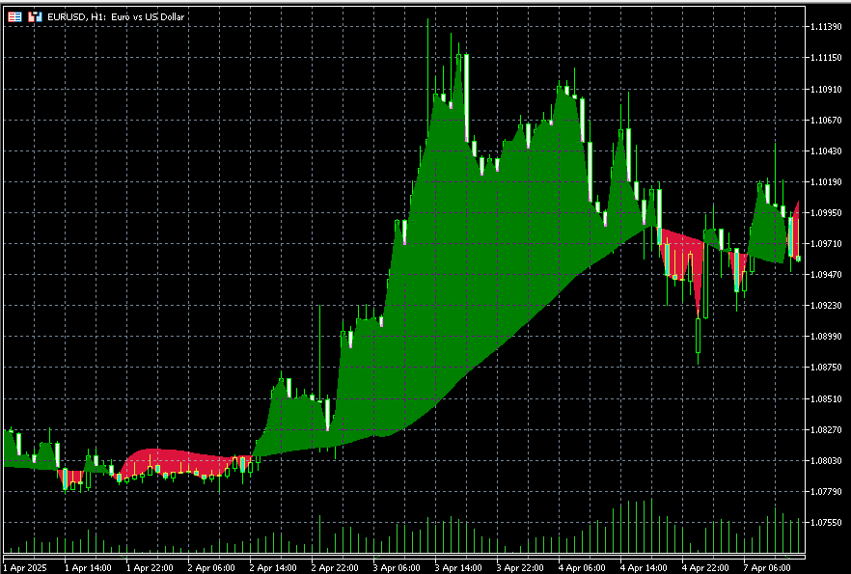Select the '1 Apr 14:00' time label

[x=88, y=567]
